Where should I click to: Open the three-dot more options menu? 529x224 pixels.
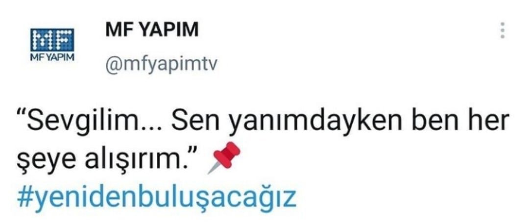pos(503,30)
